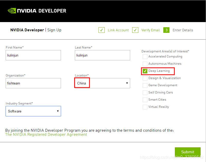This screenshot has height=162, width=206.
Task: Submit the sign up form
Action: [187, 152]
